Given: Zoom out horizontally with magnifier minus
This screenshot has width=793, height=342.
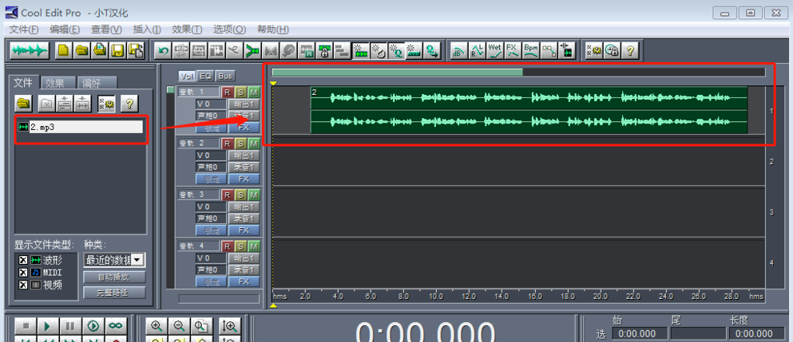Looking at the screenshot, I should [x=179, y=326].
